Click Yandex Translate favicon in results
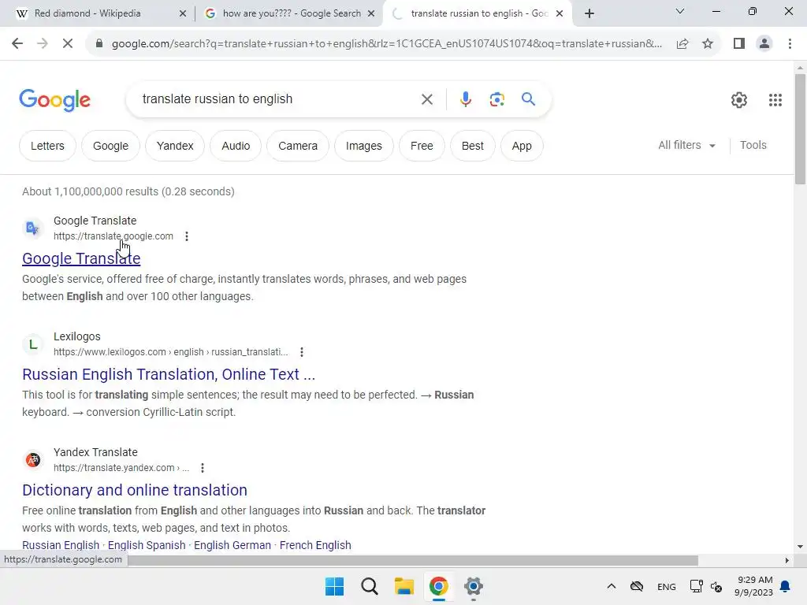This screenshot has height=605, width=807. point(33,459)
